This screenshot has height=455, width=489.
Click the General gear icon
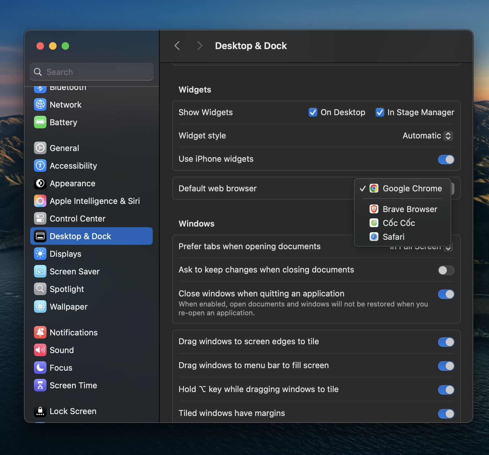(40, 148)
